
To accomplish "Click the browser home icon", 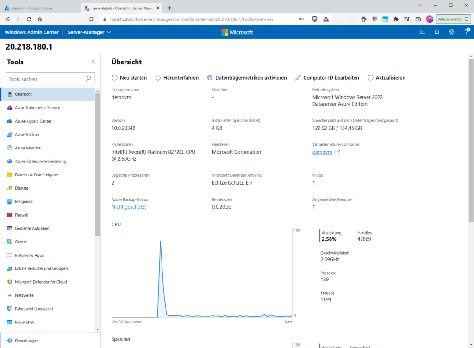I will pyautogui.click(x=40, y=19).
